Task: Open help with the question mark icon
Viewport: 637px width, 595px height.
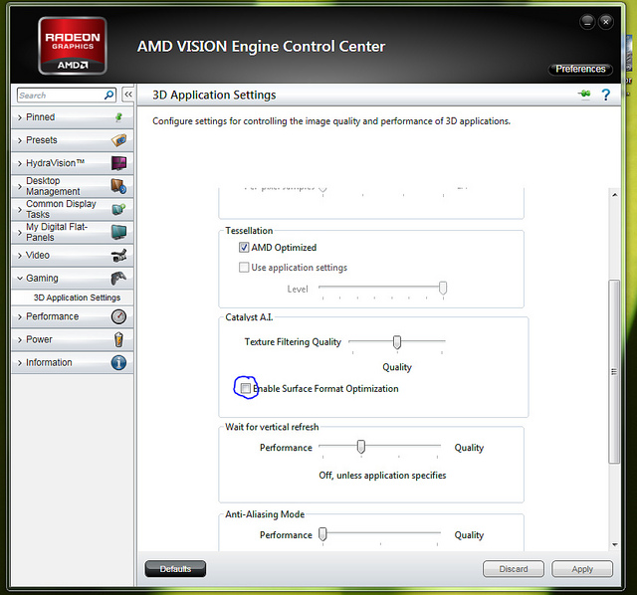Action: coord(606,96)
